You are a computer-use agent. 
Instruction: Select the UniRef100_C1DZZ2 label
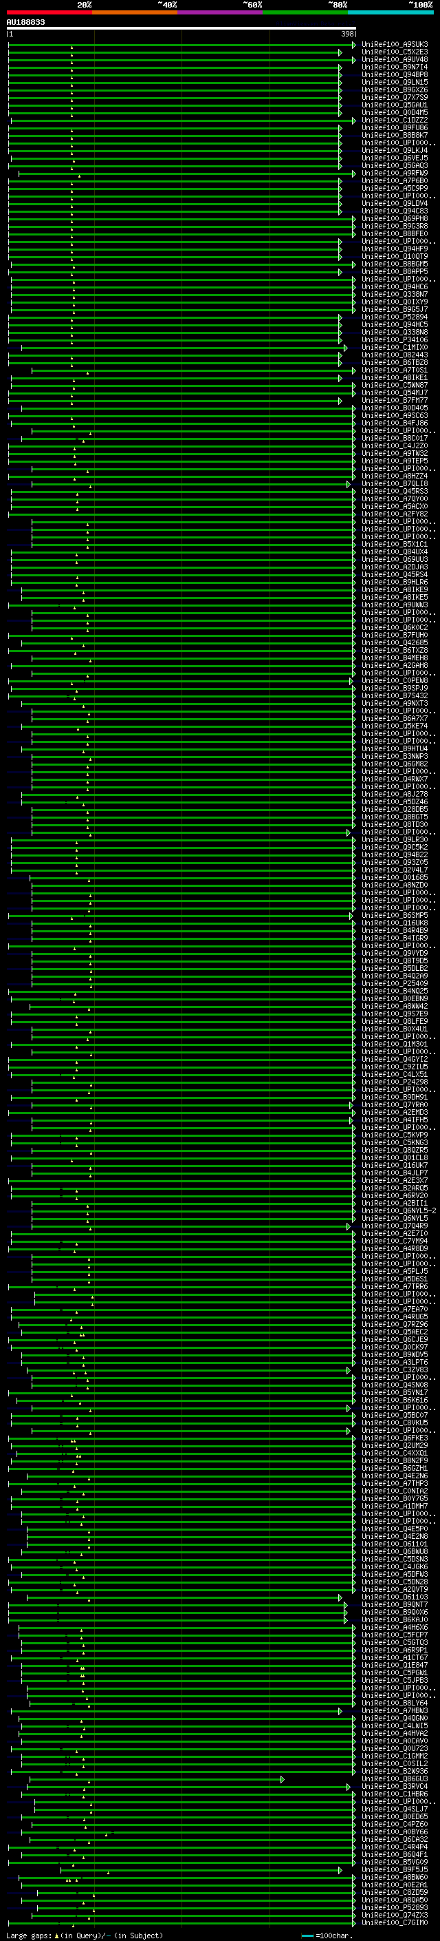pos(395,120)
